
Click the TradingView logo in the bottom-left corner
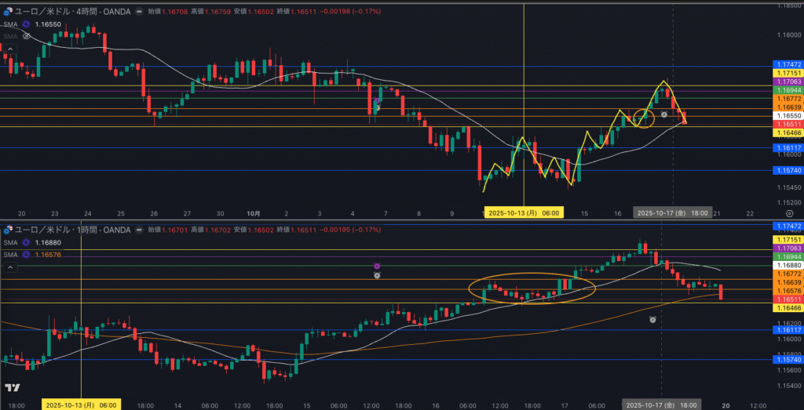pos(12,388)
